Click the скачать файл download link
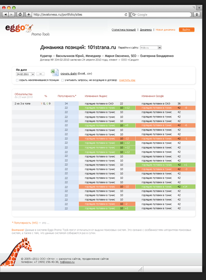This screenshot has height=280, width=206. (x=68, y=74)
